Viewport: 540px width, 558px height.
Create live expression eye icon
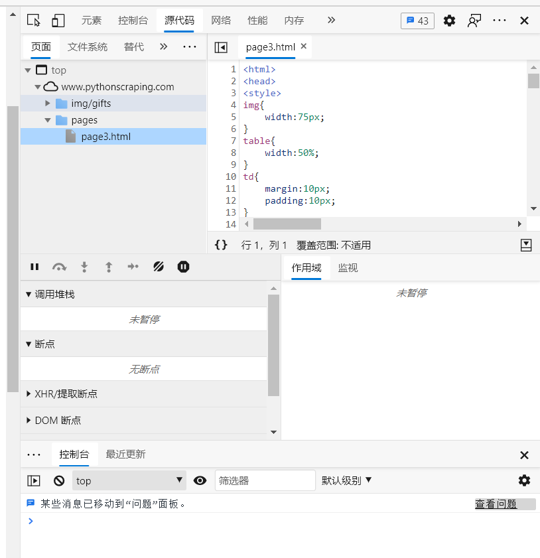[x=200, y=481]
